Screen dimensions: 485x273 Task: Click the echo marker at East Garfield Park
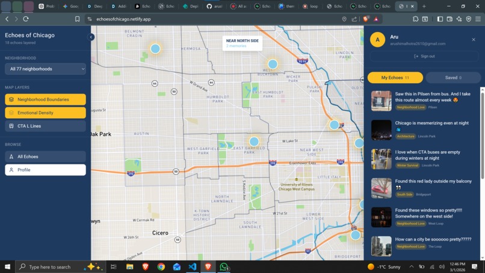tap(254, 142)
